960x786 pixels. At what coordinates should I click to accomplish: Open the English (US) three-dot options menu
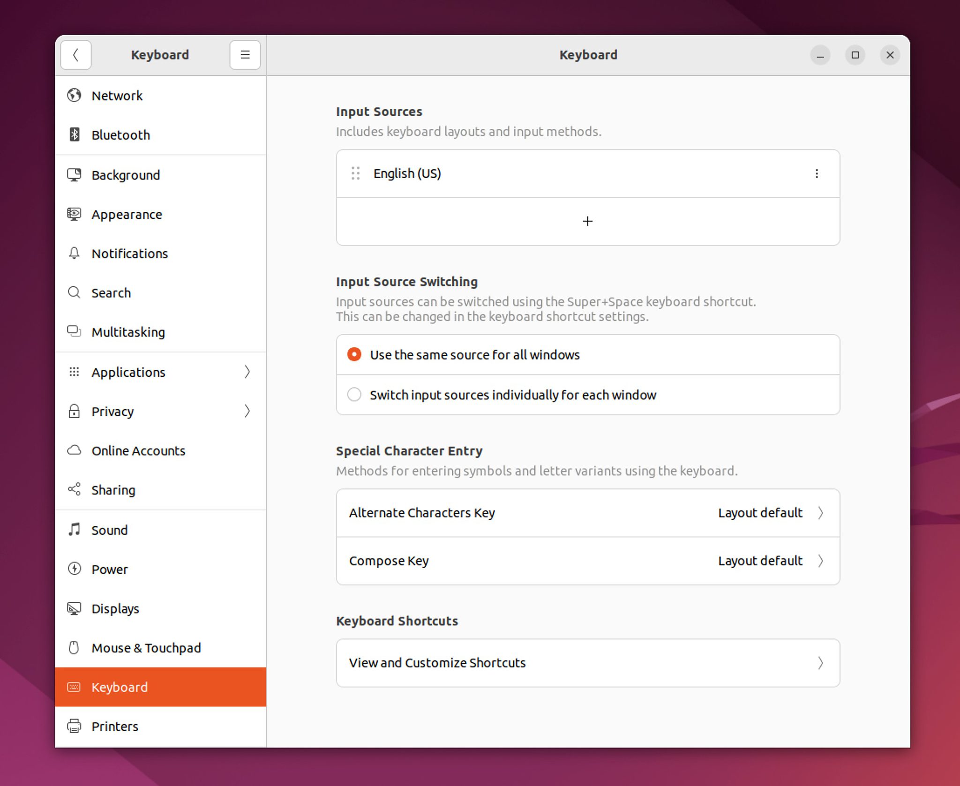click(817, 173)
